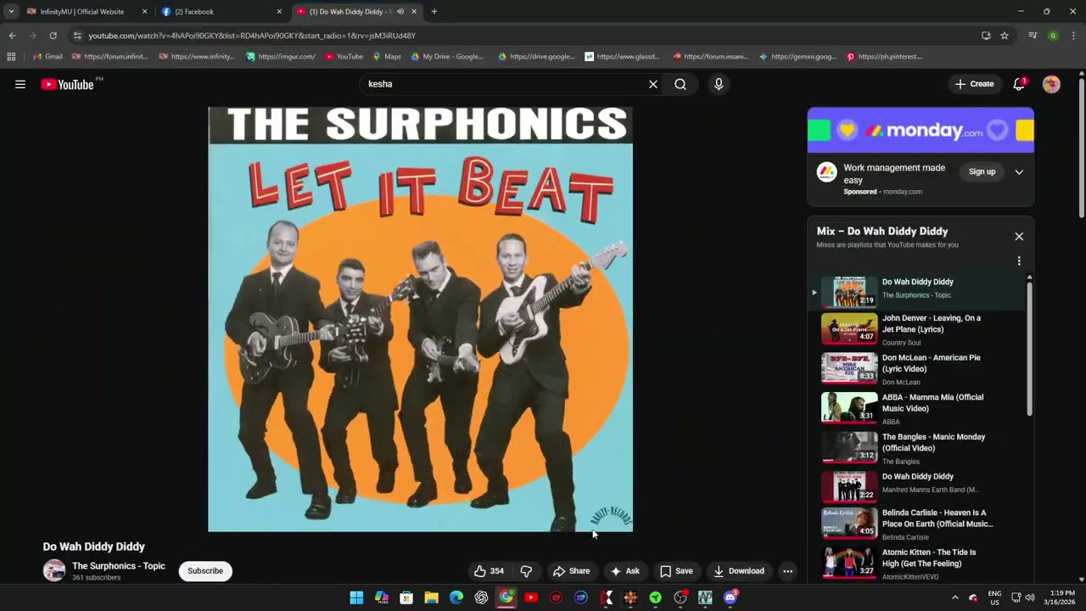Image resolution: width=1086 pixels, height=611 pixels.
Task: Open the Windows Start menu
Action: click(x=356, y=597)
